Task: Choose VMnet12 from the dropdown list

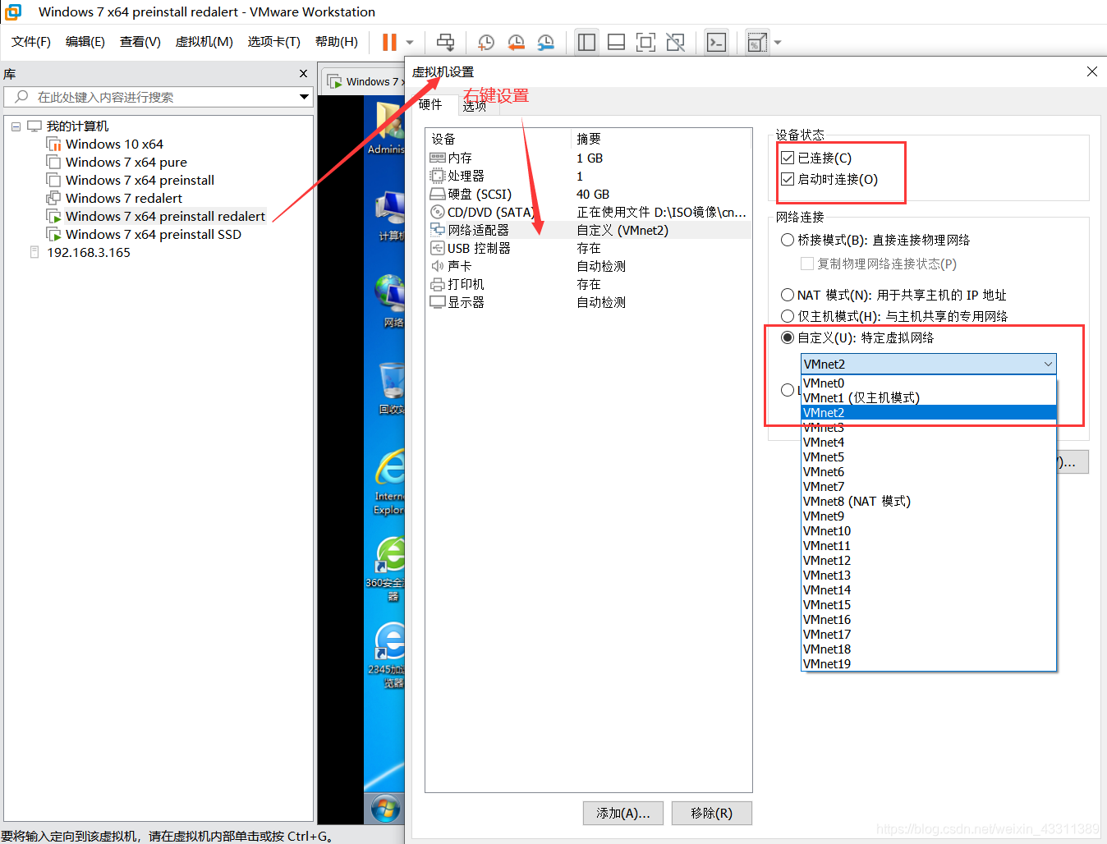Action: tap(929, 561)
